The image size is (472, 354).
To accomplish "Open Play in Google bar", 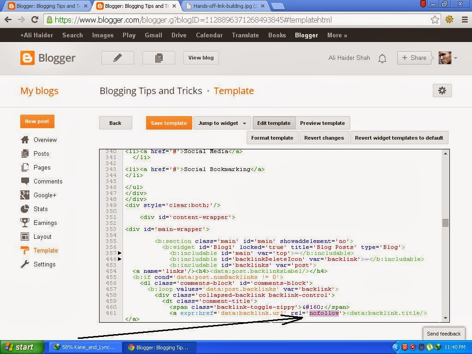I will click(129, 35).
